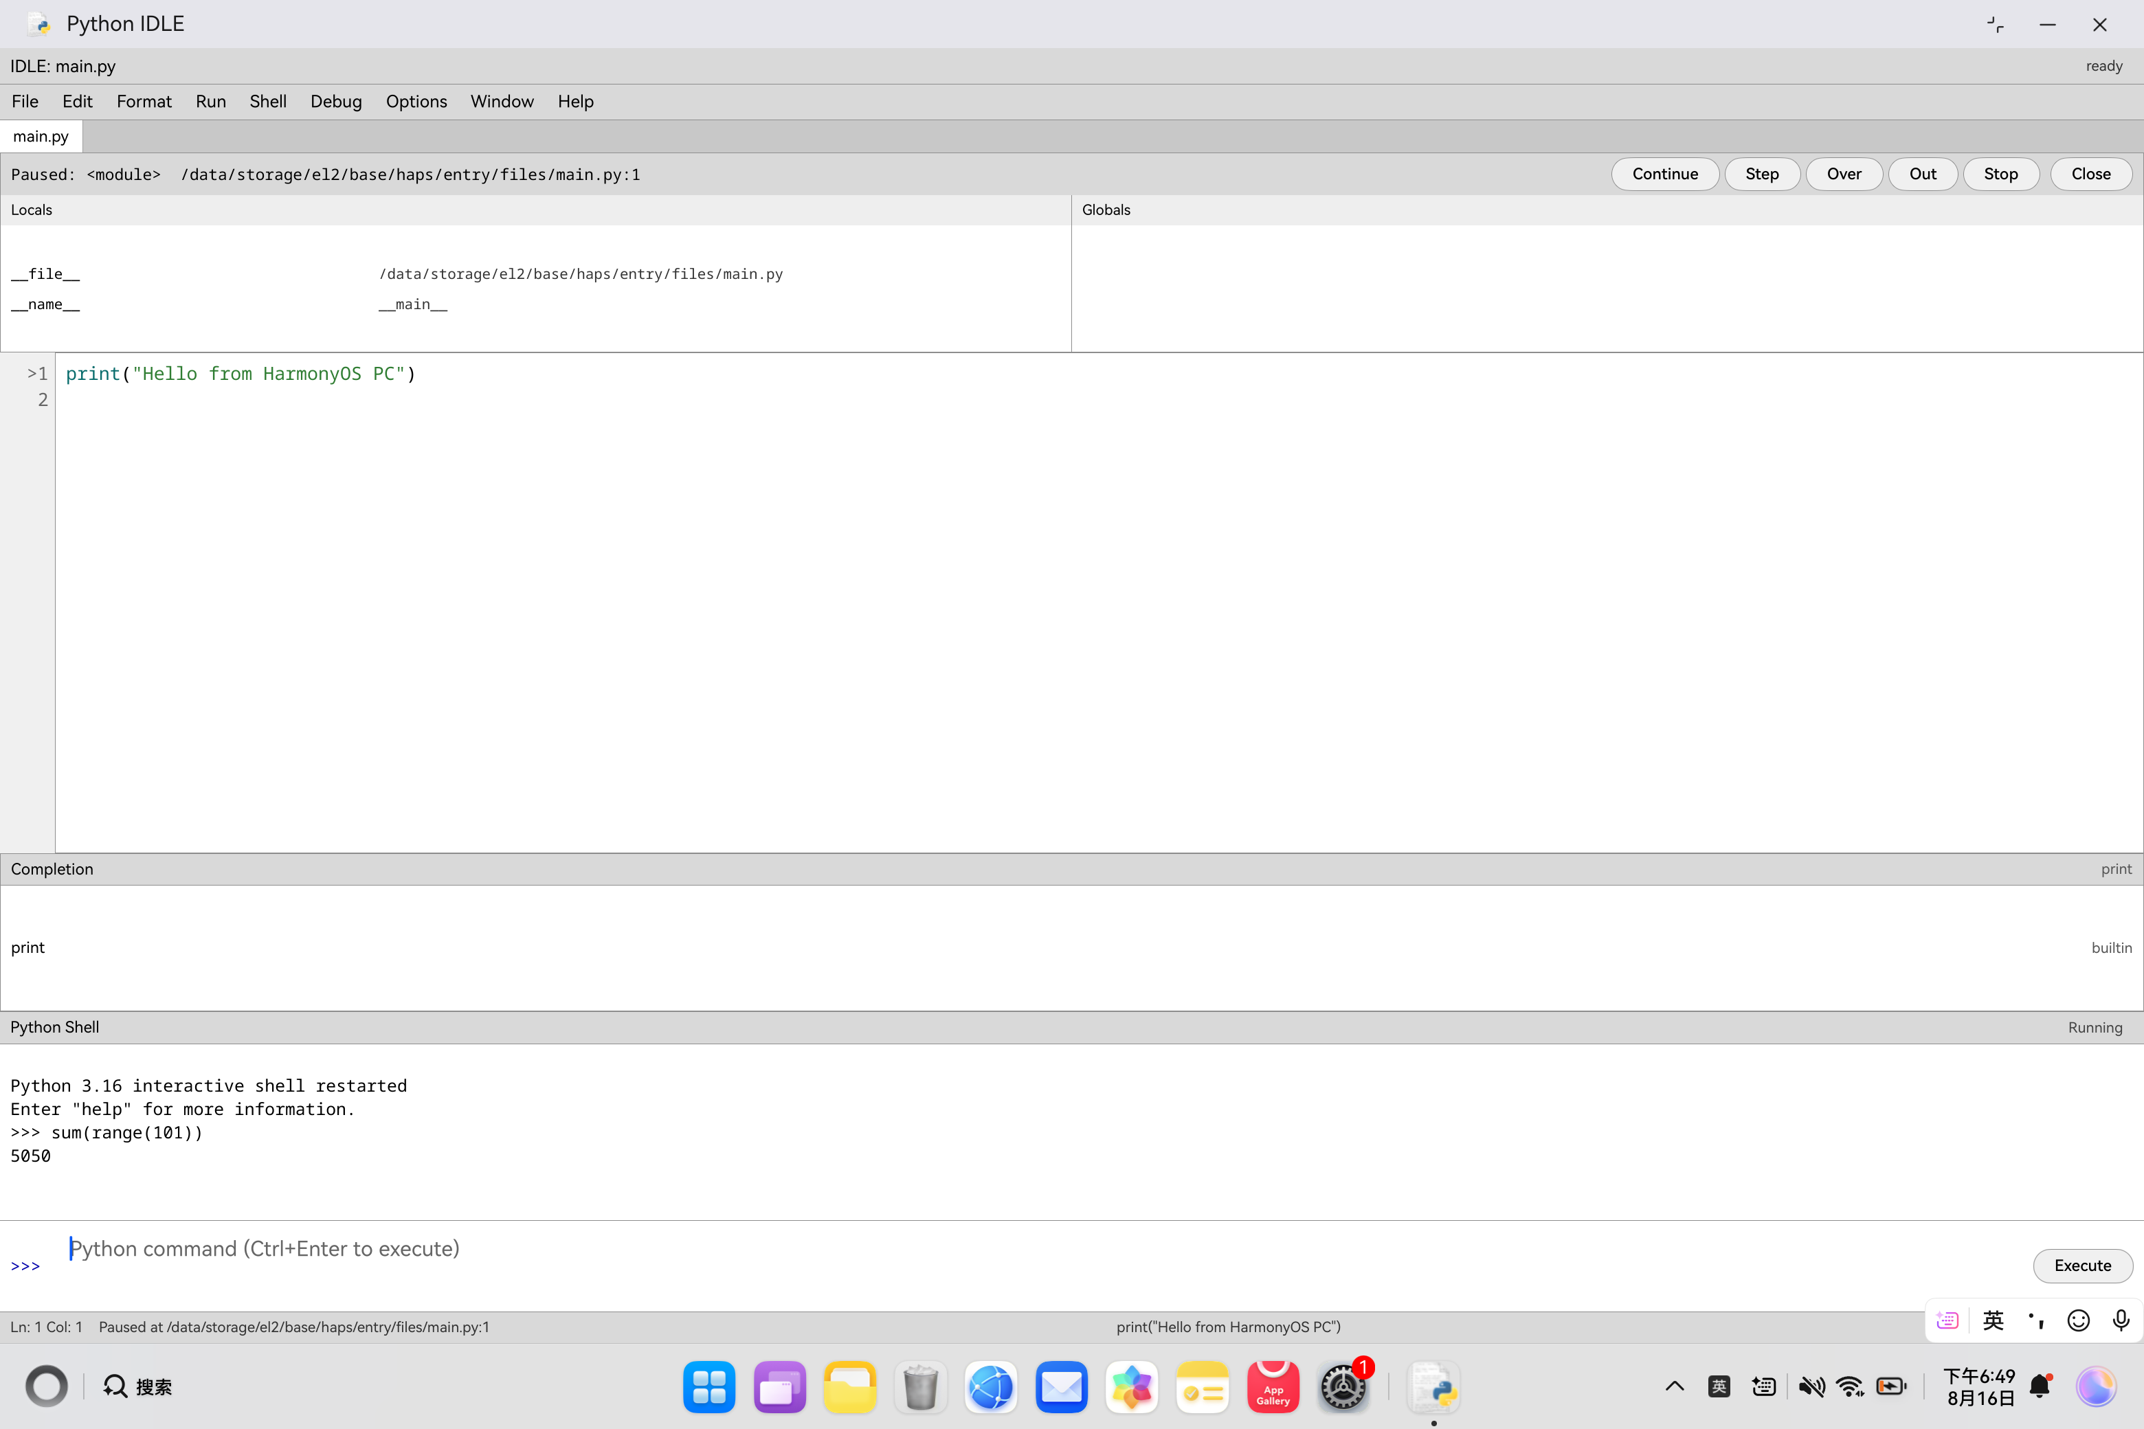Click the punctuation icon on the IME bar

2035,1320
